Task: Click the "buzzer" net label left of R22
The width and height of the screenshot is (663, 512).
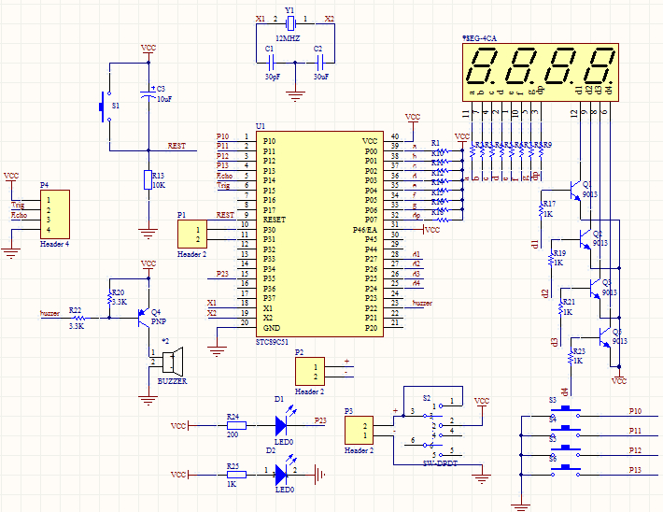Action: [x=49, y=313]
